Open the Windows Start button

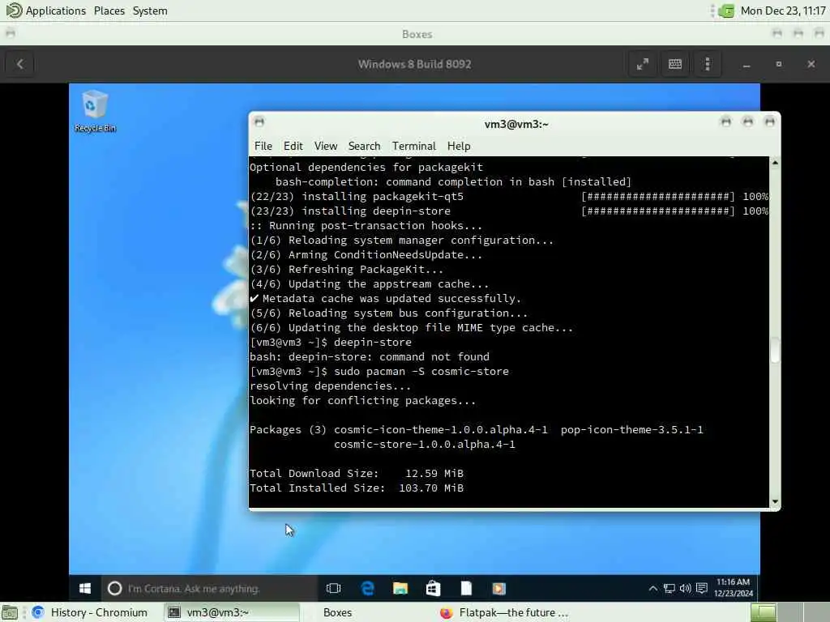pos(84,588)
